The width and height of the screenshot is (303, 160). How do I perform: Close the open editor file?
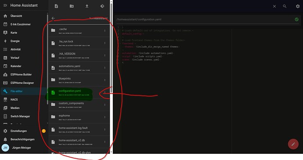point(274,7)
